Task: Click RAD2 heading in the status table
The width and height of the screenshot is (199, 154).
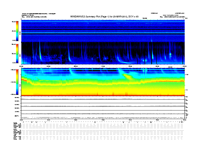Action: 15,123
